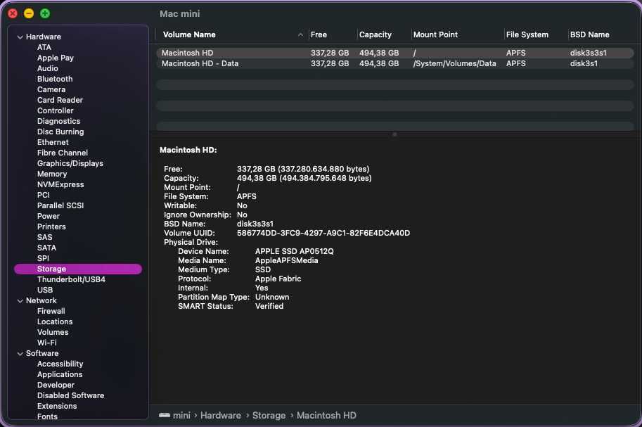This screenshot has width=642, height=427.
Task: Collapse the Software section chevron
Action: coord(20,354)
